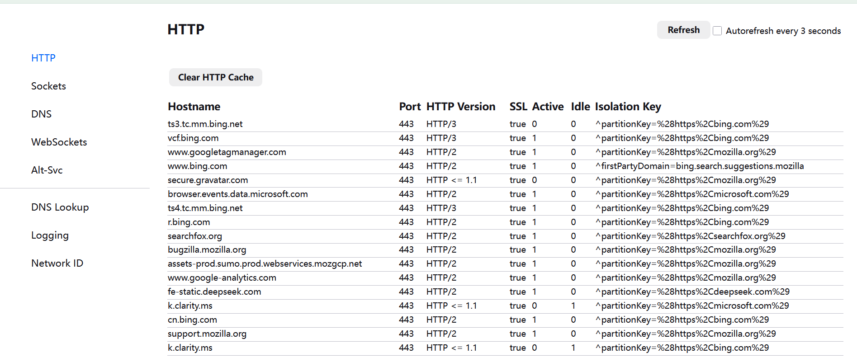Open the DNS sidebar section

(x=41, y=114)
